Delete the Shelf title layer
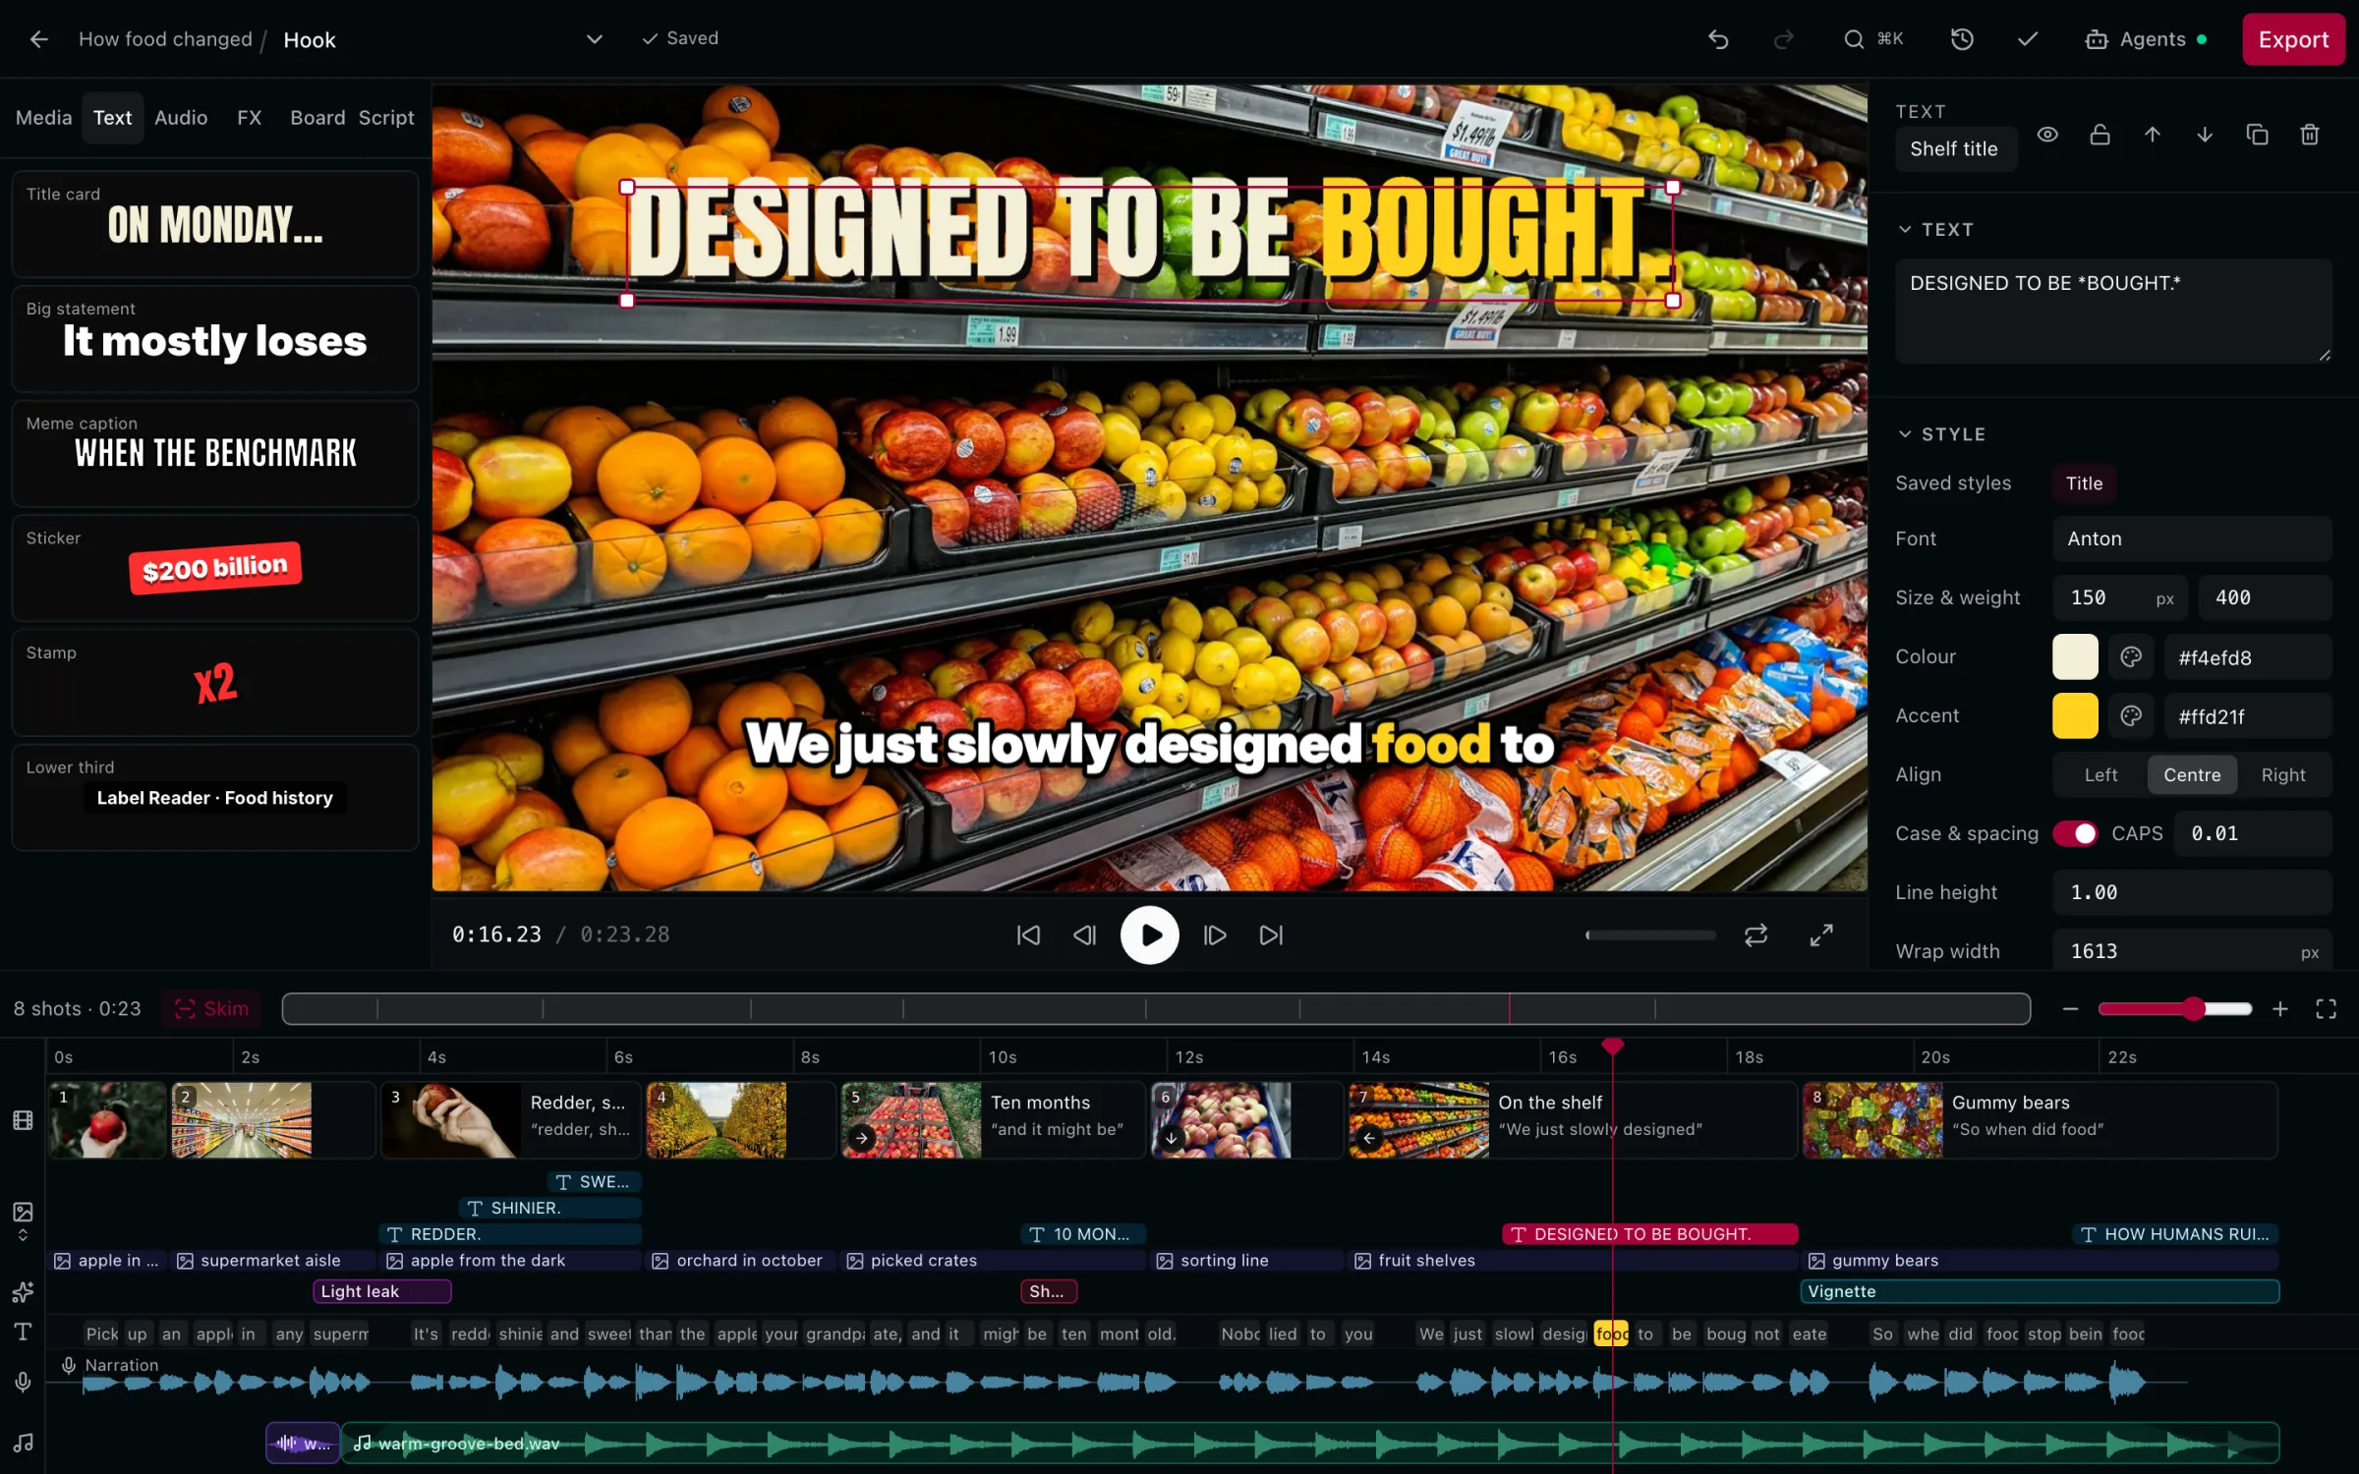 tap(2310, 135)
